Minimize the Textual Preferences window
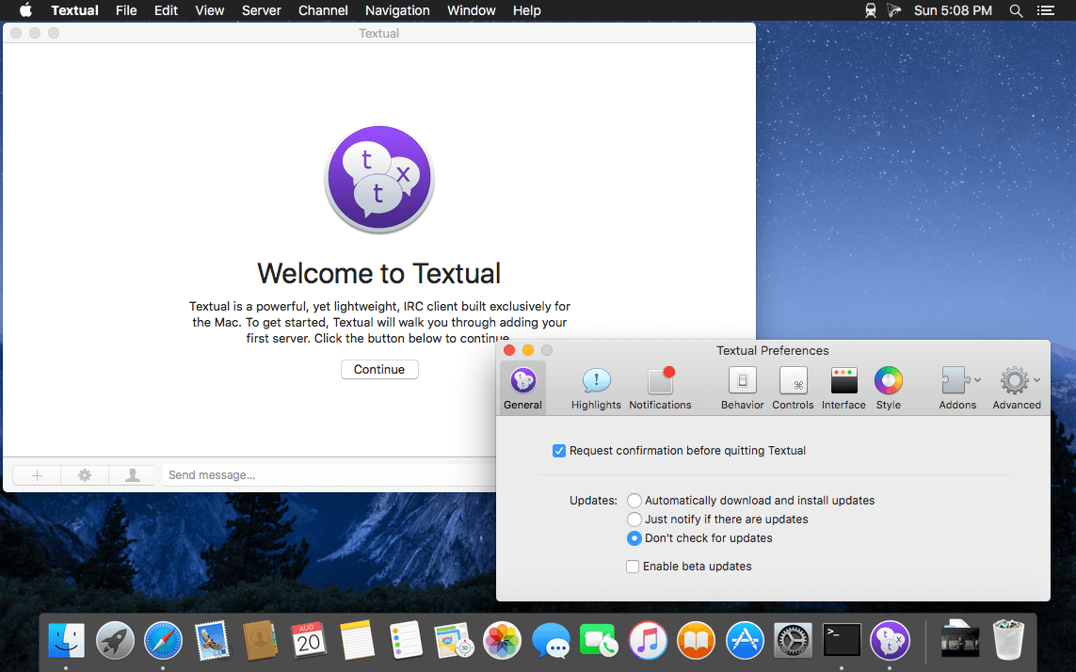The width and height of the screenshot is (1076, 672). [528, 350]
